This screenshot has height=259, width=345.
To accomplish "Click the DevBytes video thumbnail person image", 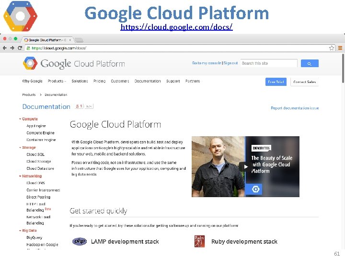I will pos(218,166).
